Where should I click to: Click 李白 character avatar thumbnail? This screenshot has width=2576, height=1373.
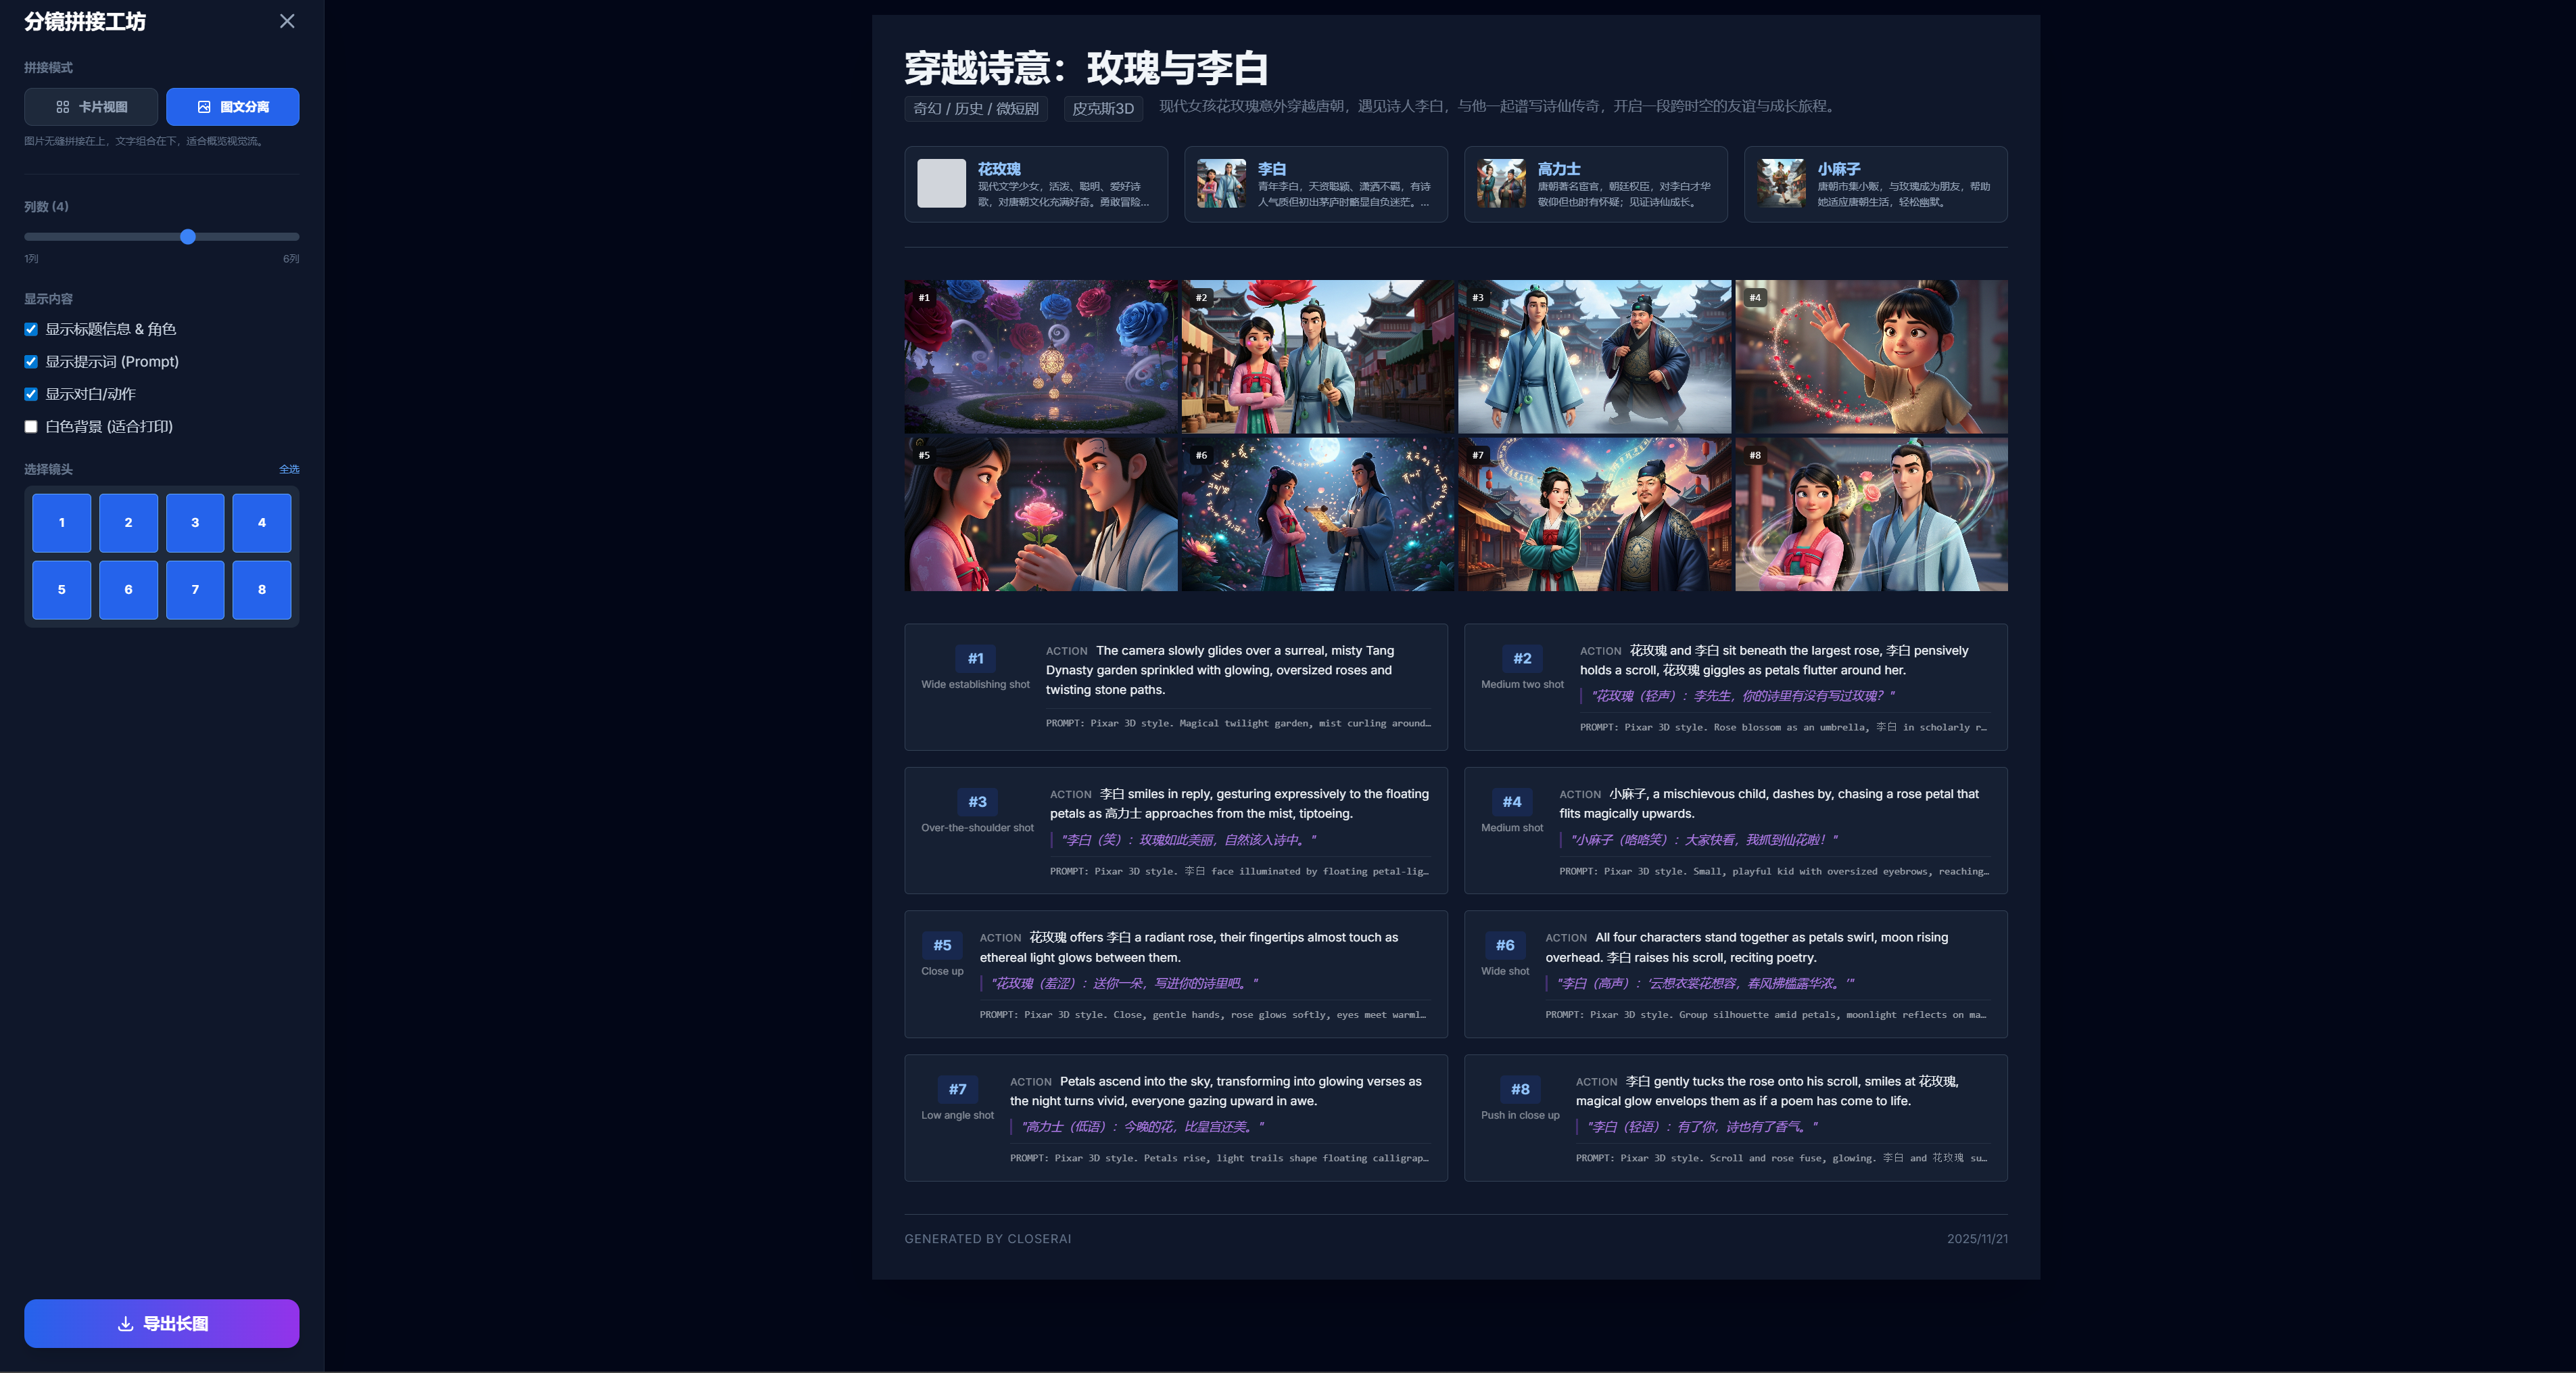pyautogui.click(x=1221, y=184)
